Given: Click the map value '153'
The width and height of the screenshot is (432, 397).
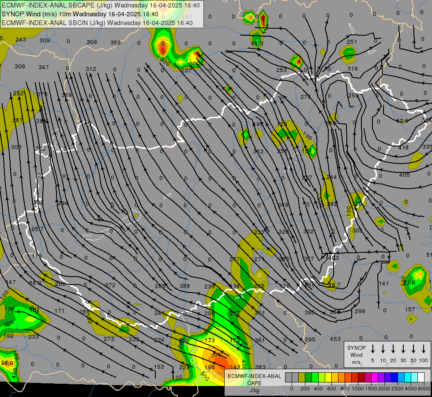Looking at the screenshot, I should 159,367.
